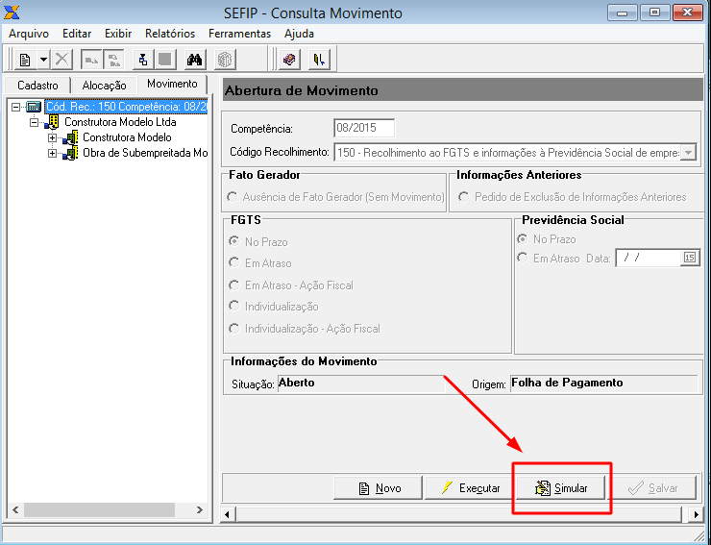Open the dropdown arrow beside the new document icon
The image size is (711, 545).
(x=43, y=60)
